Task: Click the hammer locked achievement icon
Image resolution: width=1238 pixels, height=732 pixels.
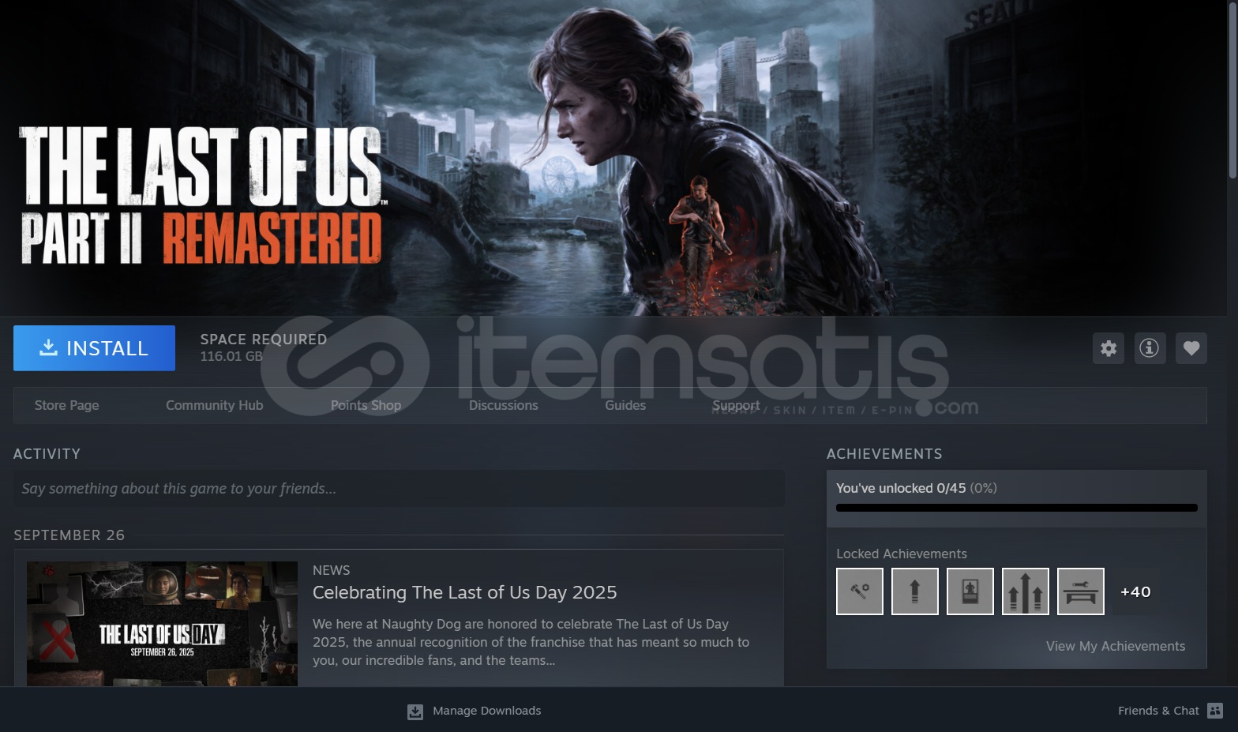Action: (x=860, y=591)
